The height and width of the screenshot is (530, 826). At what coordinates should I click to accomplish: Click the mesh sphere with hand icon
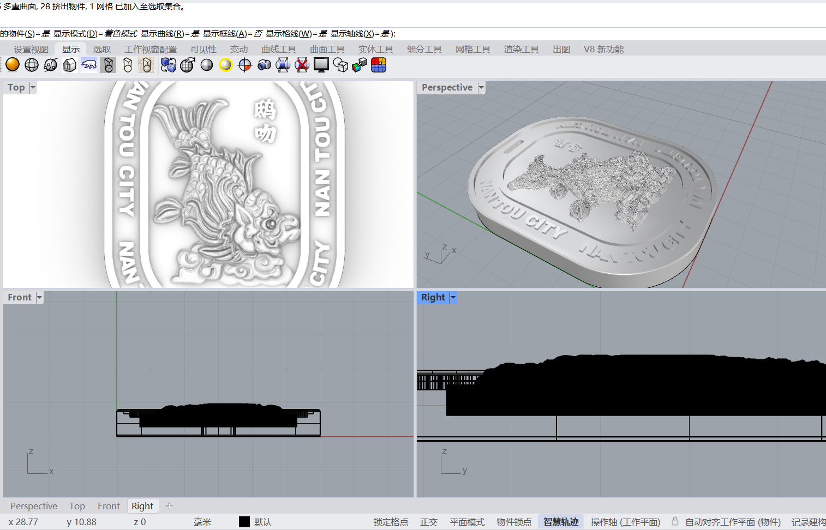tap(187, 65)
